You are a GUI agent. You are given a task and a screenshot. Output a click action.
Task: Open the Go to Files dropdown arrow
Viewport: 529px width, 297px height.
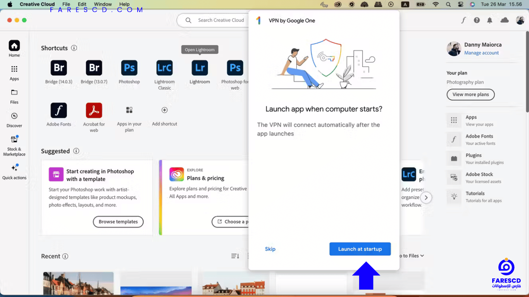coord(421,256)
